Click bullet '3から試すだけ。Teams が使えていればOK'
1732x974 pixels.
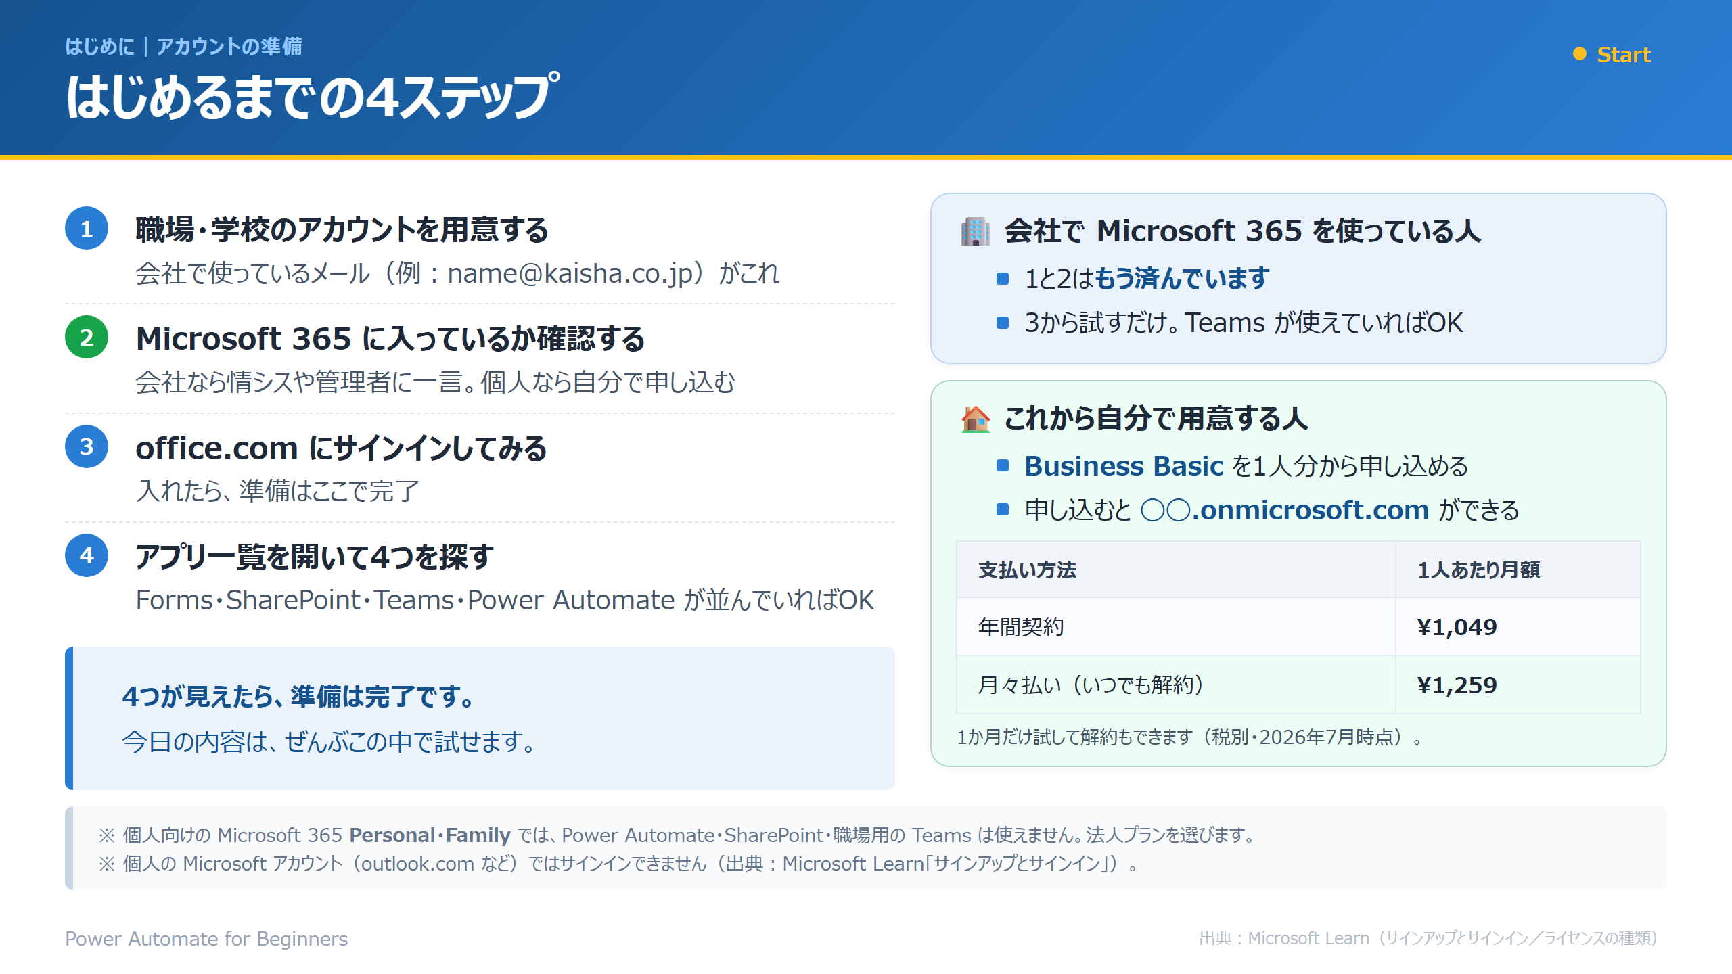click(x=1244, y=323)
